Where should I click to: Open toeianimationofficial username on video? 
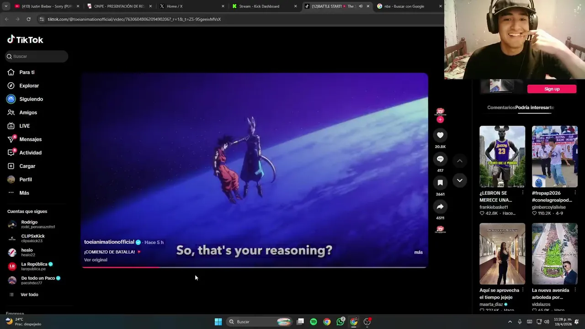click(109, 242)
